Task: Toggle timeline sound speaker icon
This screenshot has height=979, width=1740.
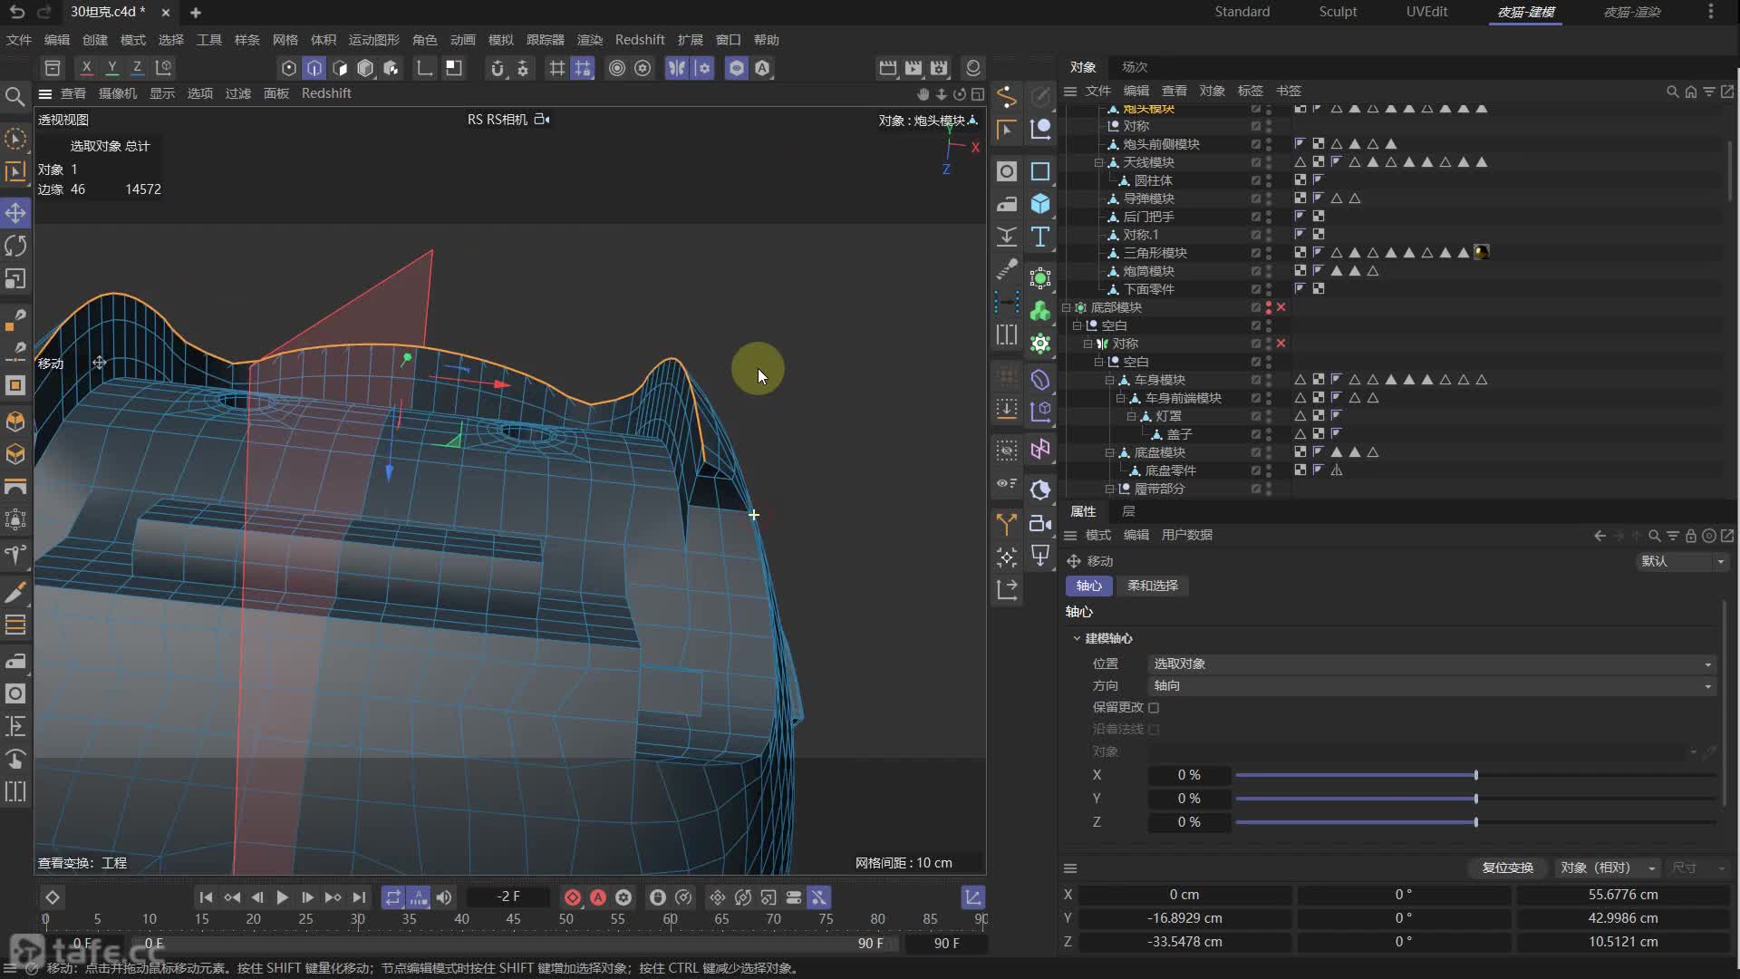Action: click(x=444, y=897)
